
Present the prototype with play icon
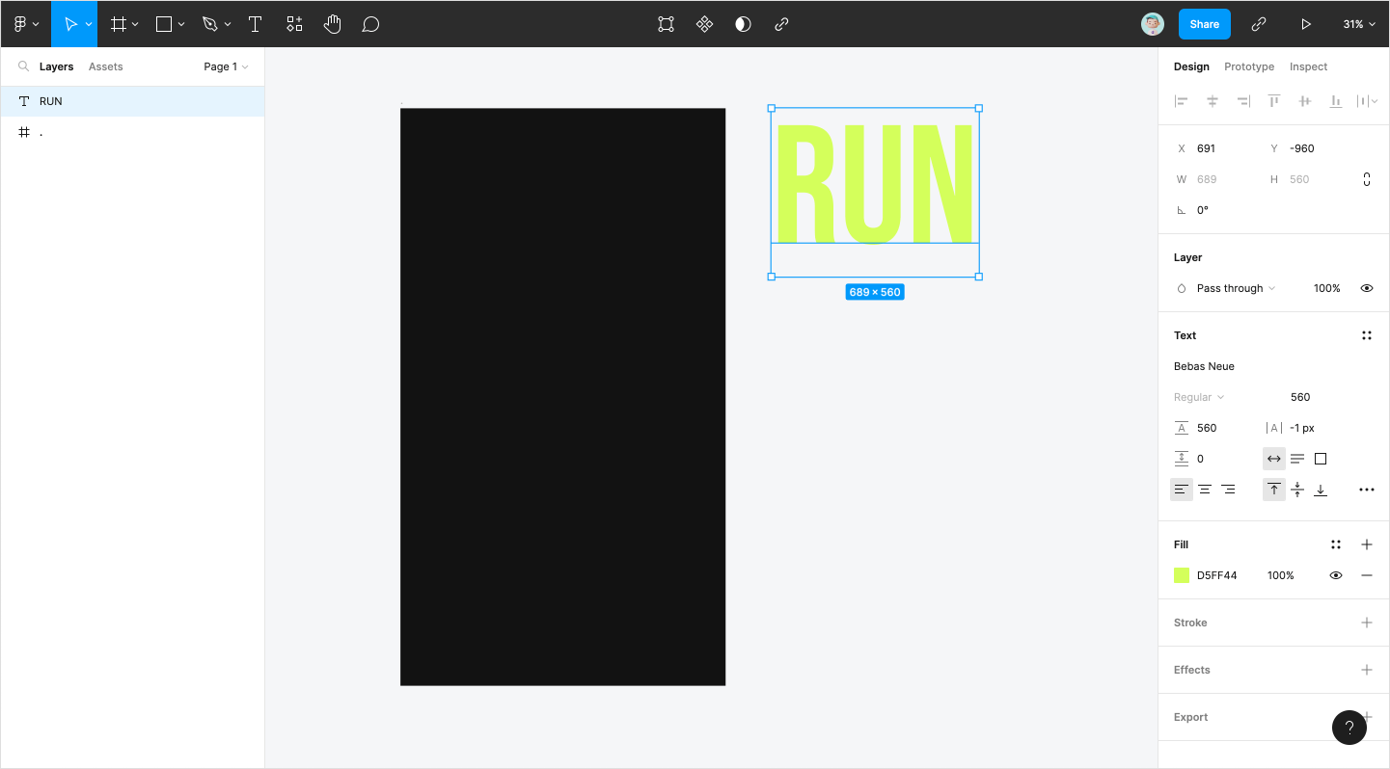[x=1305, y=24]
